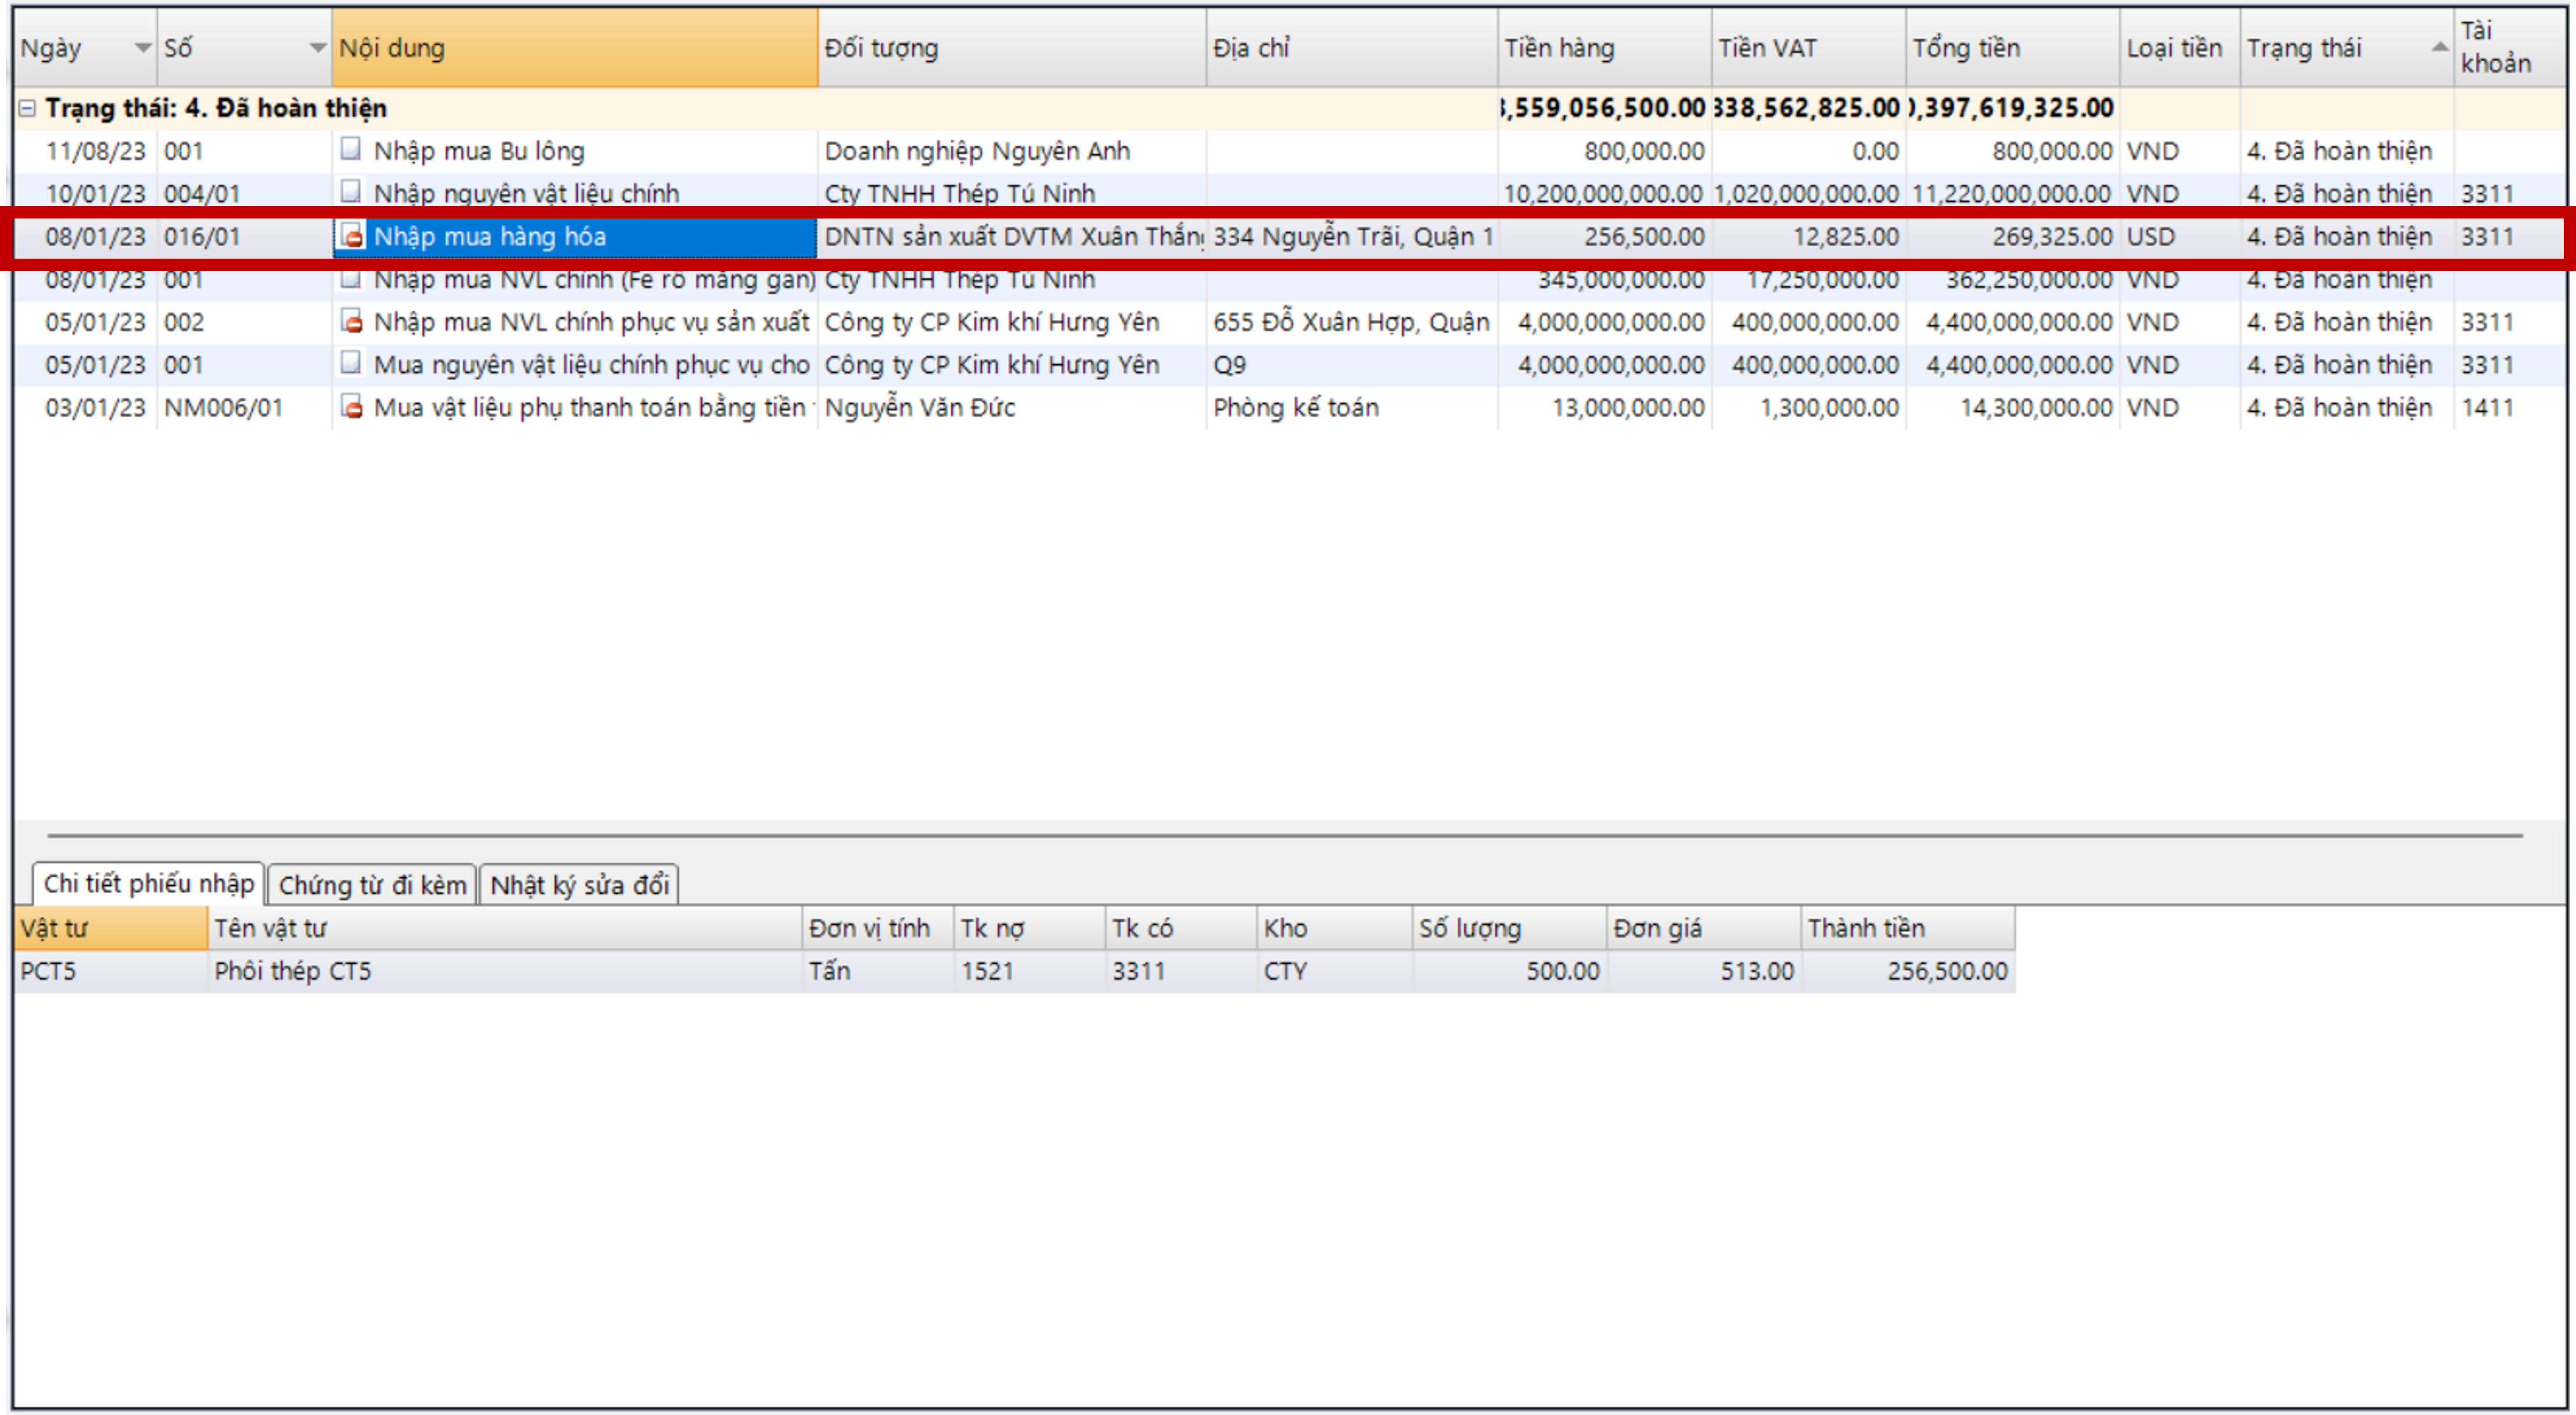Screen dimensions: 2576x1415
Task: Click red icon of voucher NM006/01 row
Action: [351, 407]
